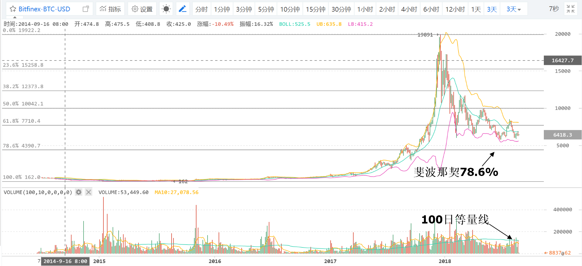Screen dimensions: 582x266
Task: Click the 涨幅:-10.49% change value
Action: (215, 24)
